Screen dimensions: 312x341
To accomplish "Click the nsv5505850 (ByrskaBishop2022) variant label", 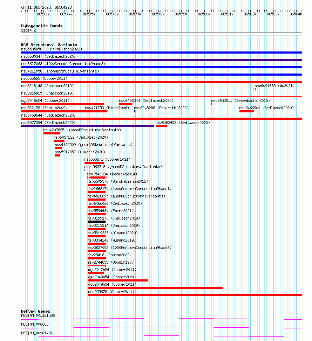I will (x=52, y=49).
